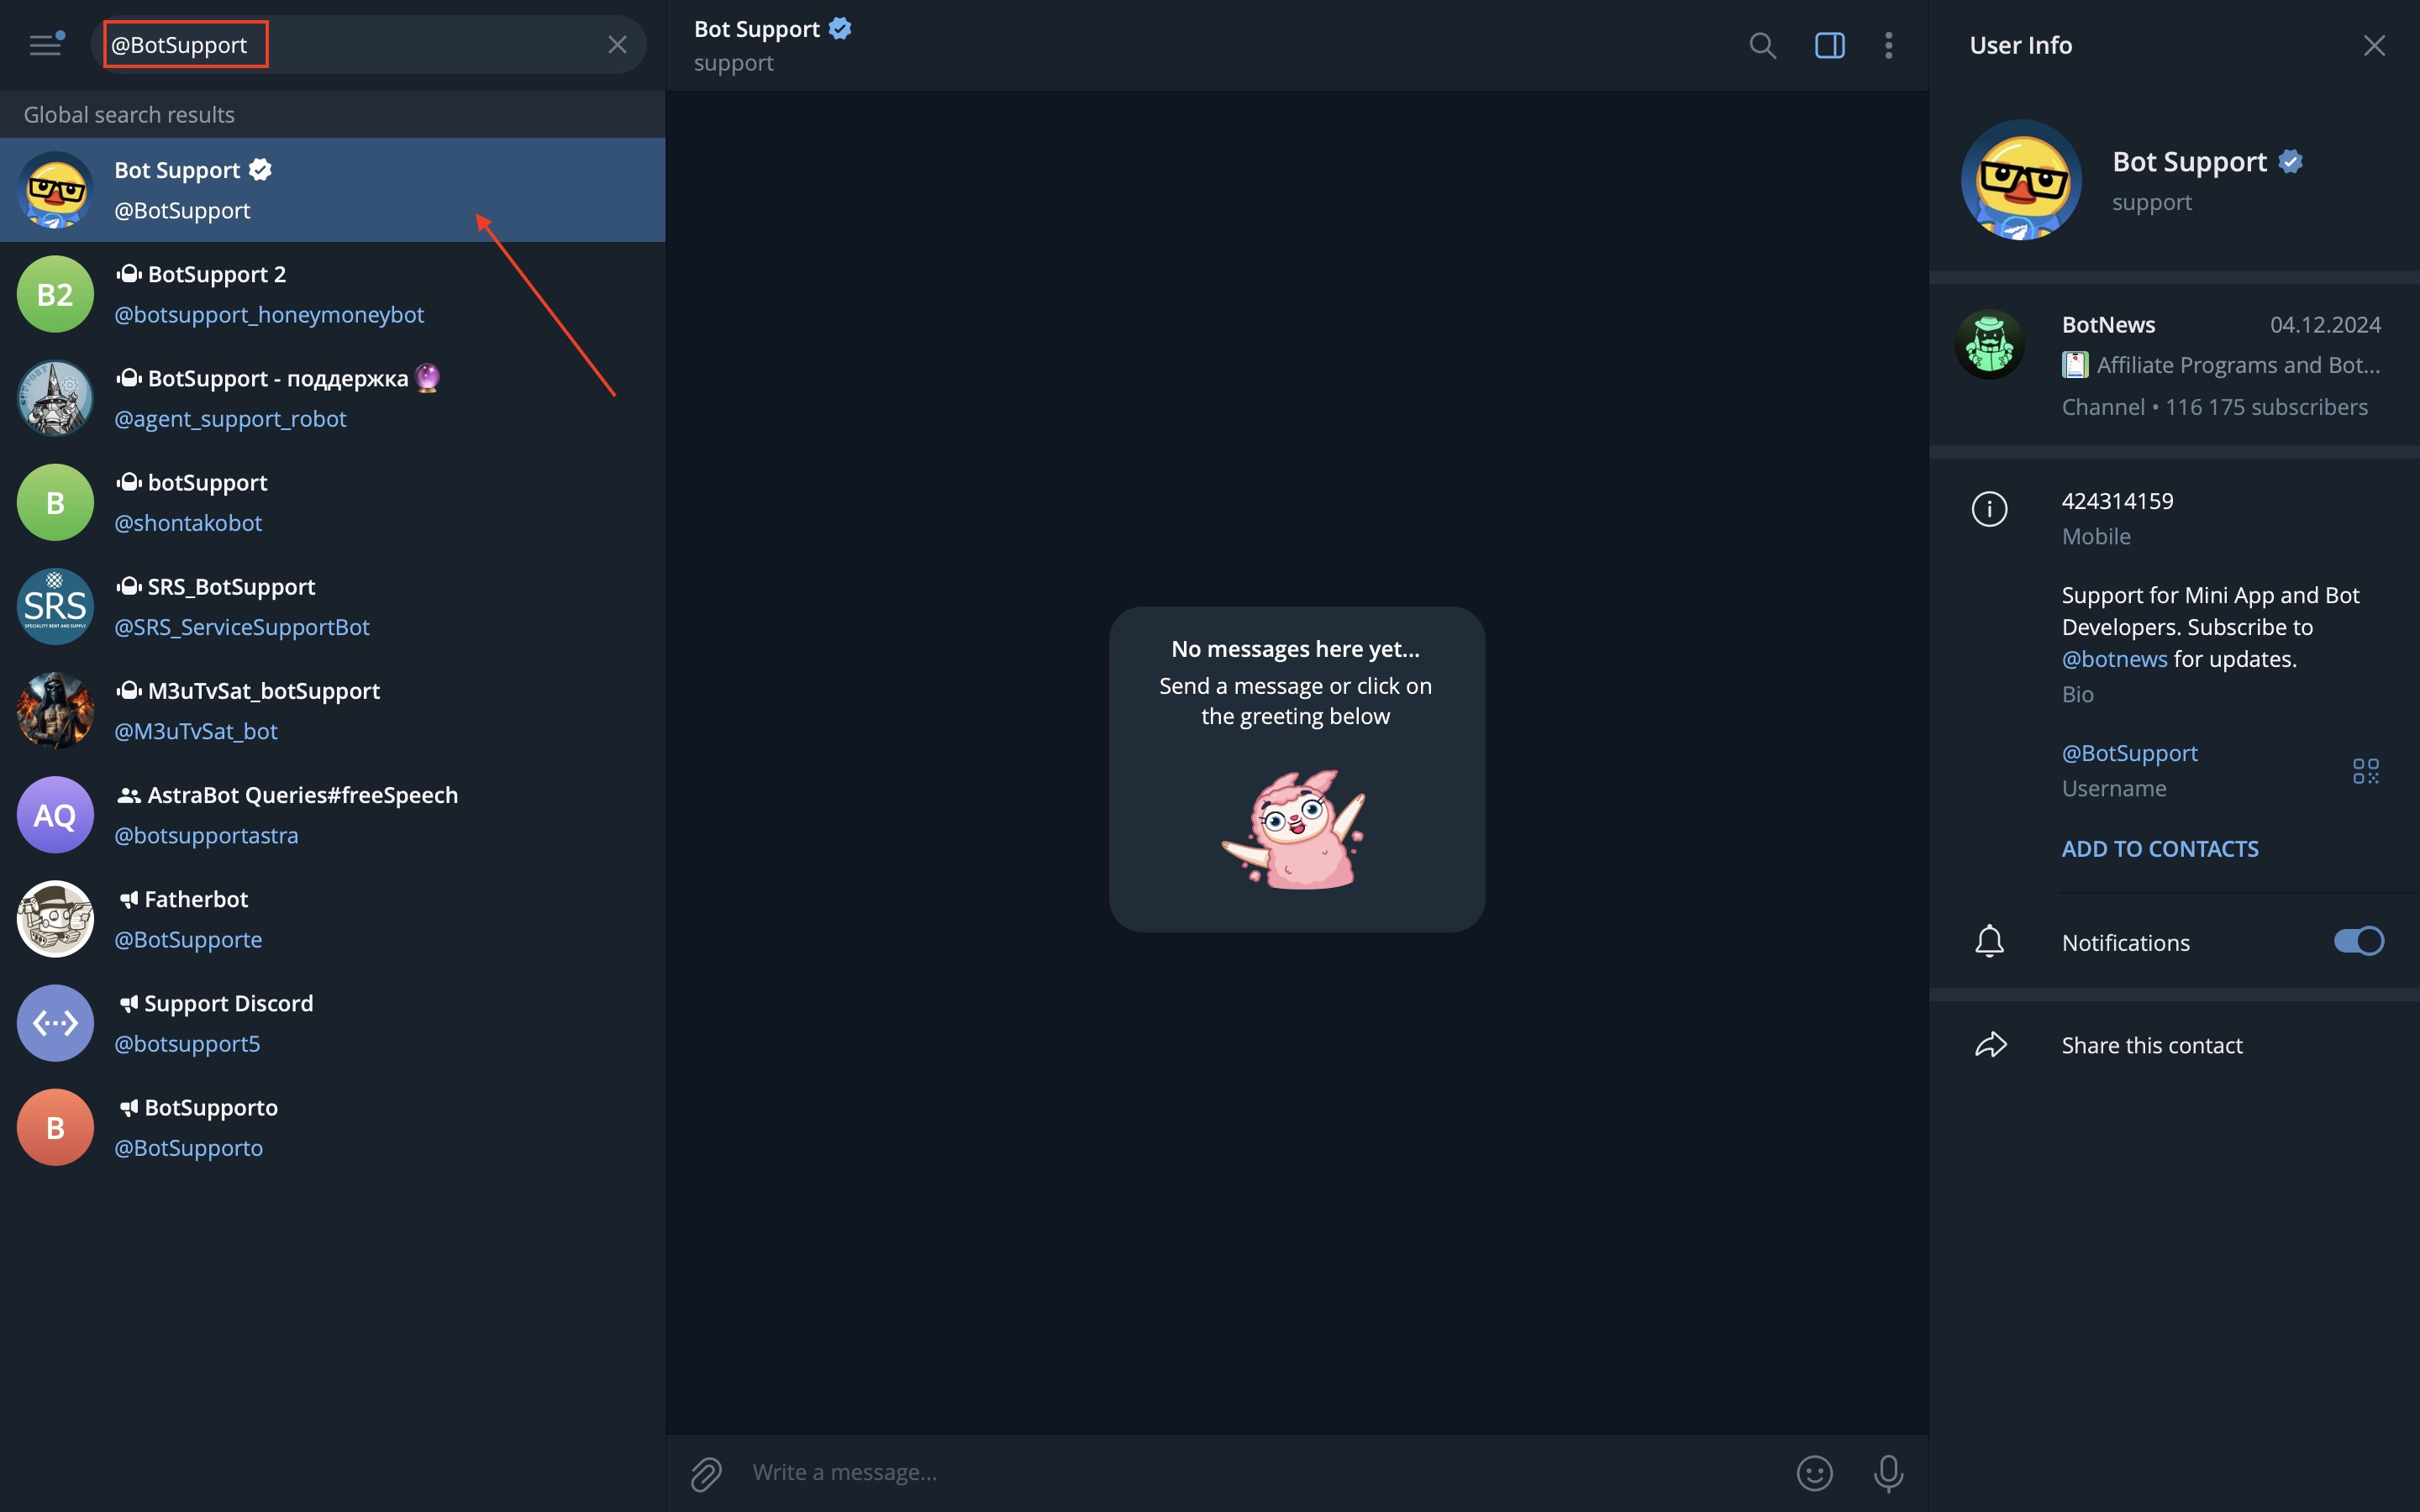This screenshot has height=1512, width=2420.
Task: Select the Bot Support search result name
Action: point(177,170)
